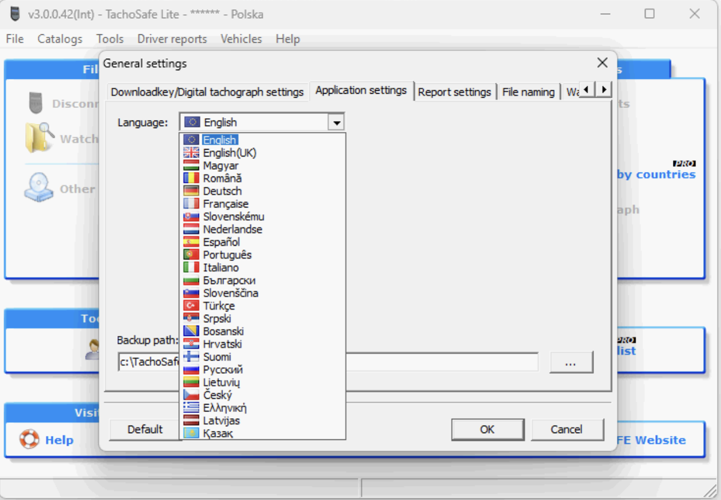Viewport: 721px width, 500px height.
Task: Choose English(UK) from language list
Action: 262,153
